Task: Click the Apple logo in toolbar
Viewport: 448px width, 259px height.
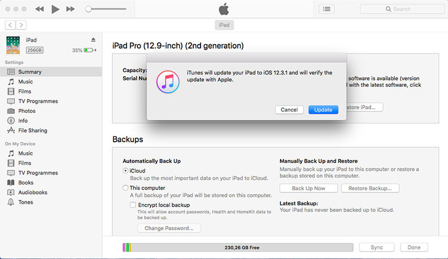Action: pyautogui.click(x=224, y=9)
